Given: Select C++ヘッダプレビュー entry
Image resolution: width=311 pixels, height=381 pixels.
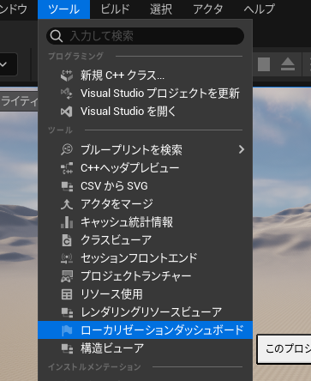Looking at the screenshot, I should 145,168.
